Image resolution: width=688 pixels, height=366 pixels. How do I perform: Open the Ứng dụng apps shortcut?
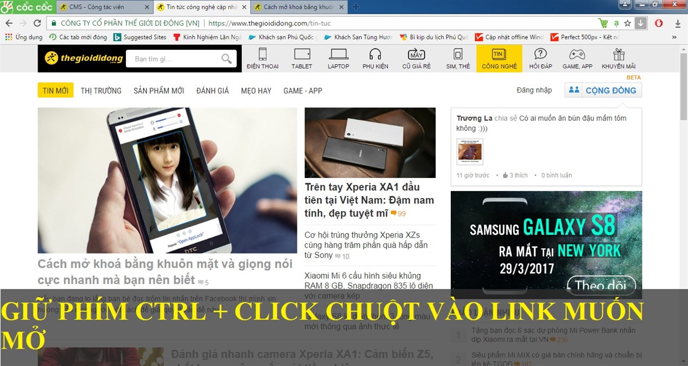(24, 37)
